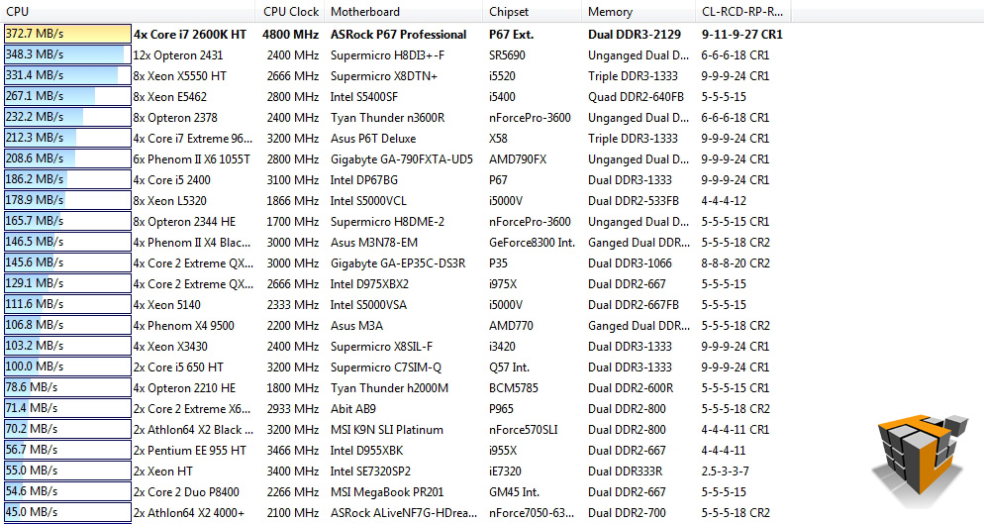This screenshot has height=524, width=984.
Task: Click the SR5690 chipset cell
Action: (507, 55)
